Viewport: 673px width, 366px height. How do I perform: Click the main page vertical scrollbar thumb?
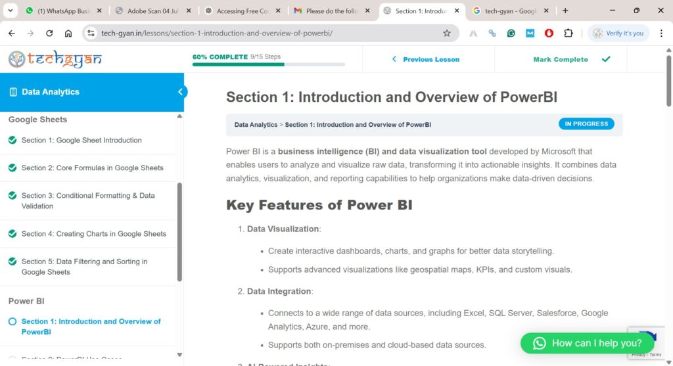[x=668, y=81]
